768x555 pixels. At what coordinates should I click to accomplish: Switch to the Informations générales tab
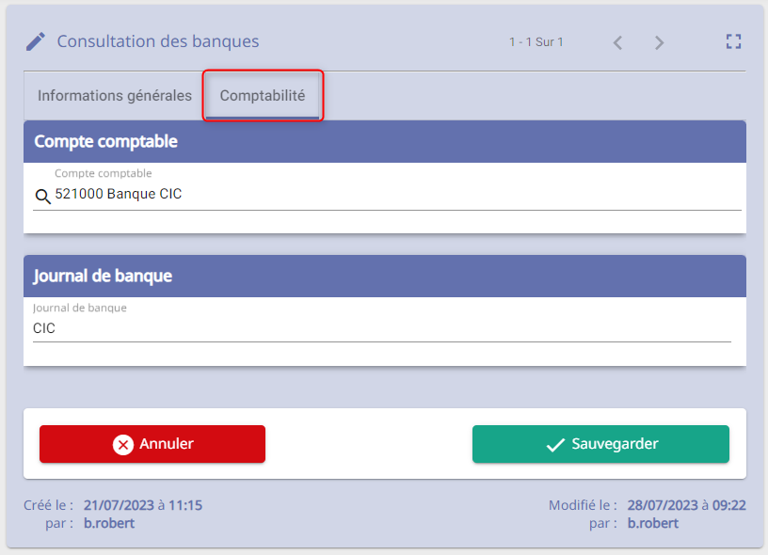tap(115, 95)
